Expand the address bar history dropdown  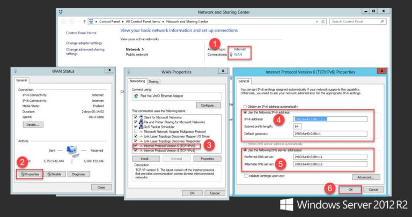point(317,21)
